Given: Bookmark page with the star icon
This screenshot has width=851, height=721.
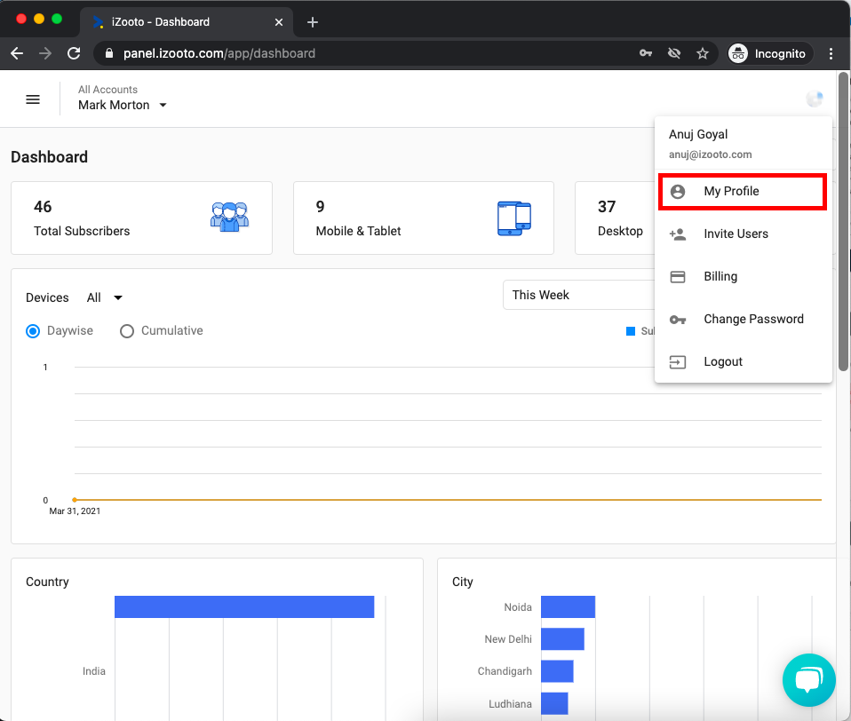Looking at the screenshot, I should click(703, 53).
